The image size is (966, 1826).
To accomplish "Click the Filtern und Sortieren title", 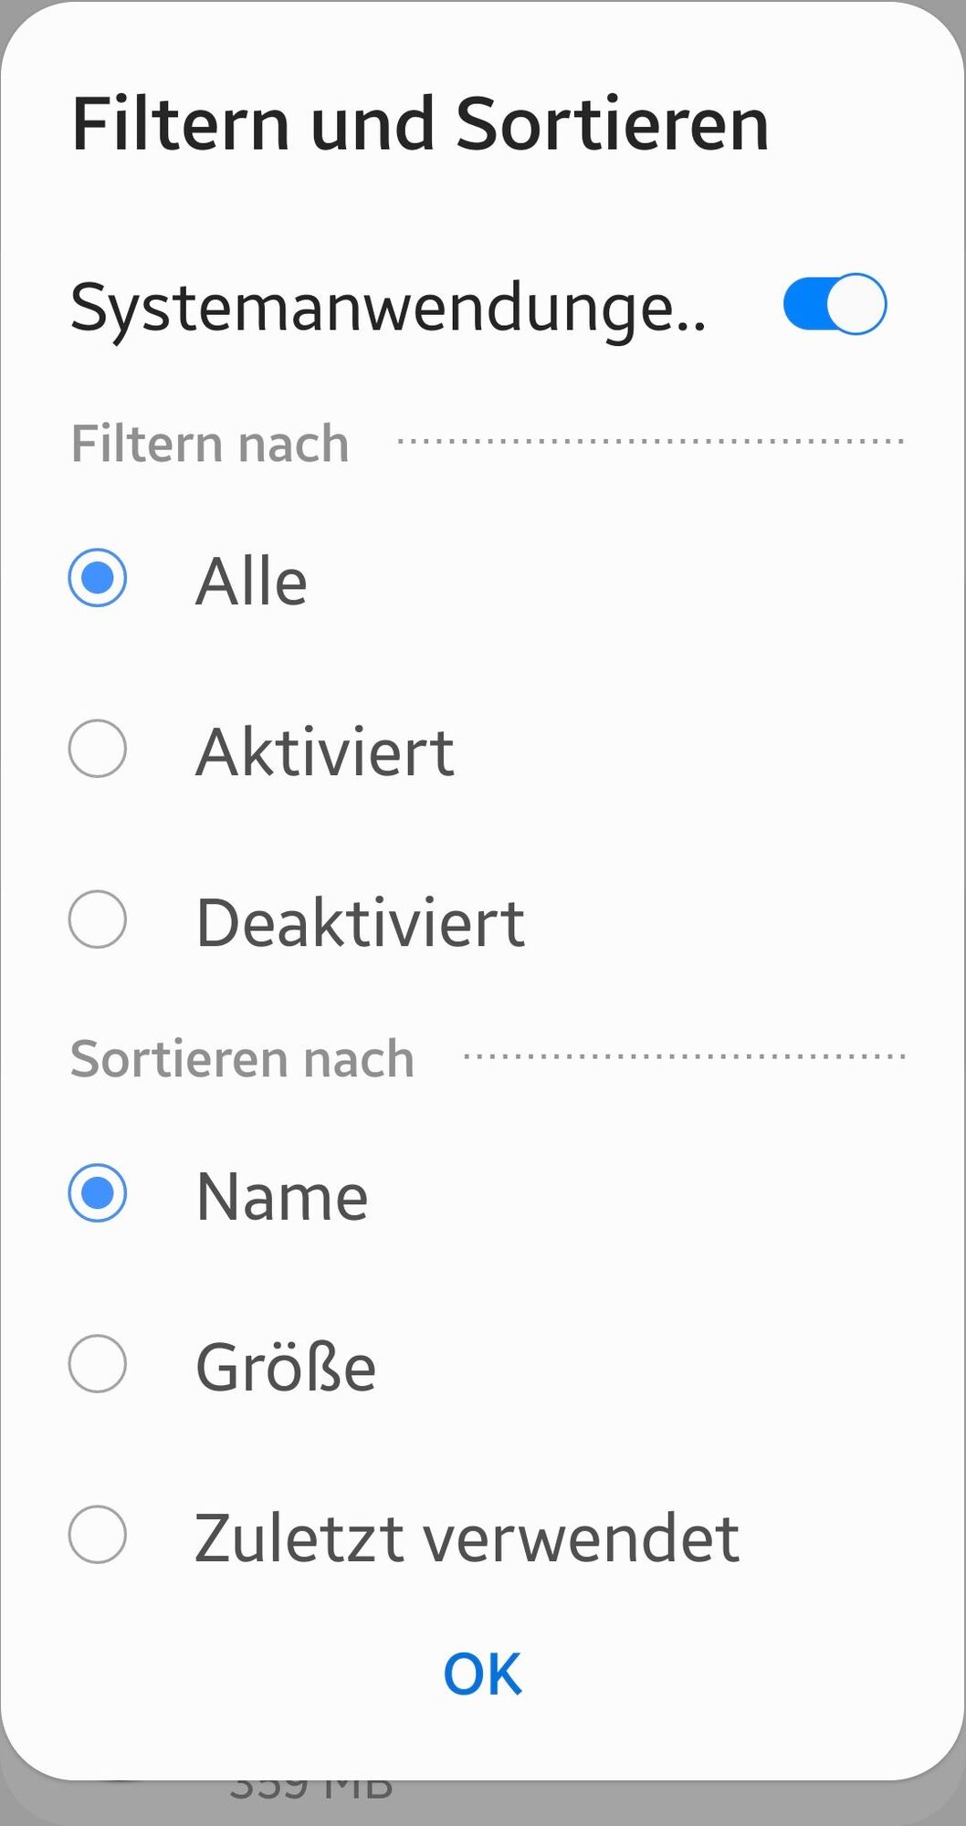I will 420,123.
